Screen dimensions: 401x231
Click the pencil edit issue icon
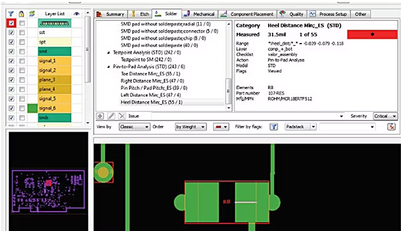pyautogui.click(x=111, y=116)
